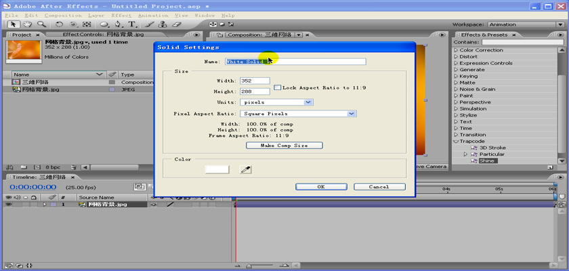The image size is (569, 271).
Task: Click the Local Axis Mode icon
Action: tap(213, 24)
